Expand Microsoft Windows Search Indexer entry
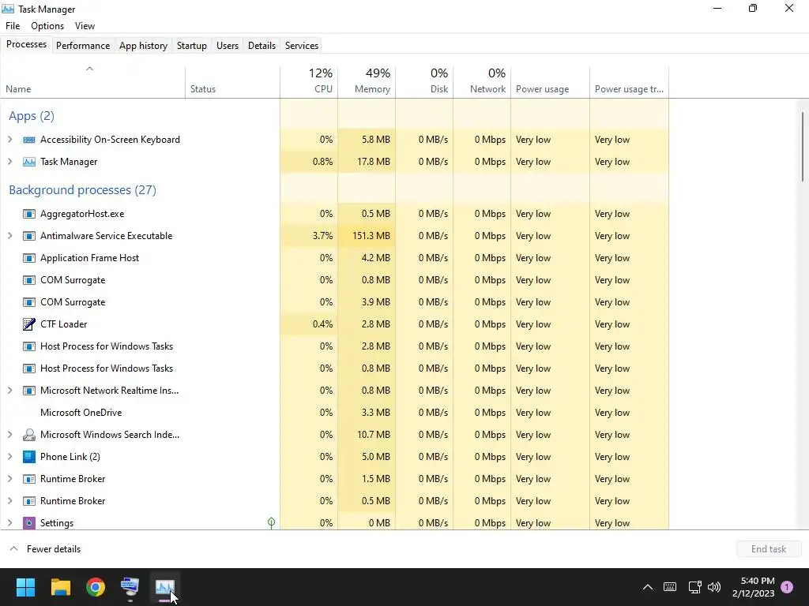The width and height of the screenshot is (809, 606). click(x=9, y=435)
